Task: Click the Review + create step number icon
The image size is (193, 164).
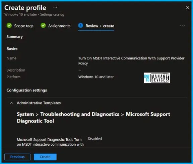Action: coord(81,25)
